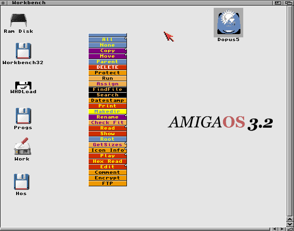Click the Workbench window zoom gadget
This screenshot has width=294, height=231.
tap(278, 3)
